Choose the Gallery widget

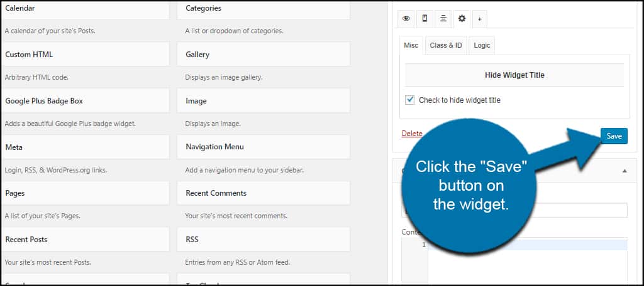click(x=264, y=54)
